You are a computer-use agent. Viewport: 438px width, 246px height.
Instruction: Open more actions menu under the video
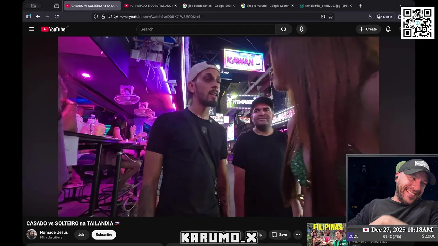click(x=298, y=235)
